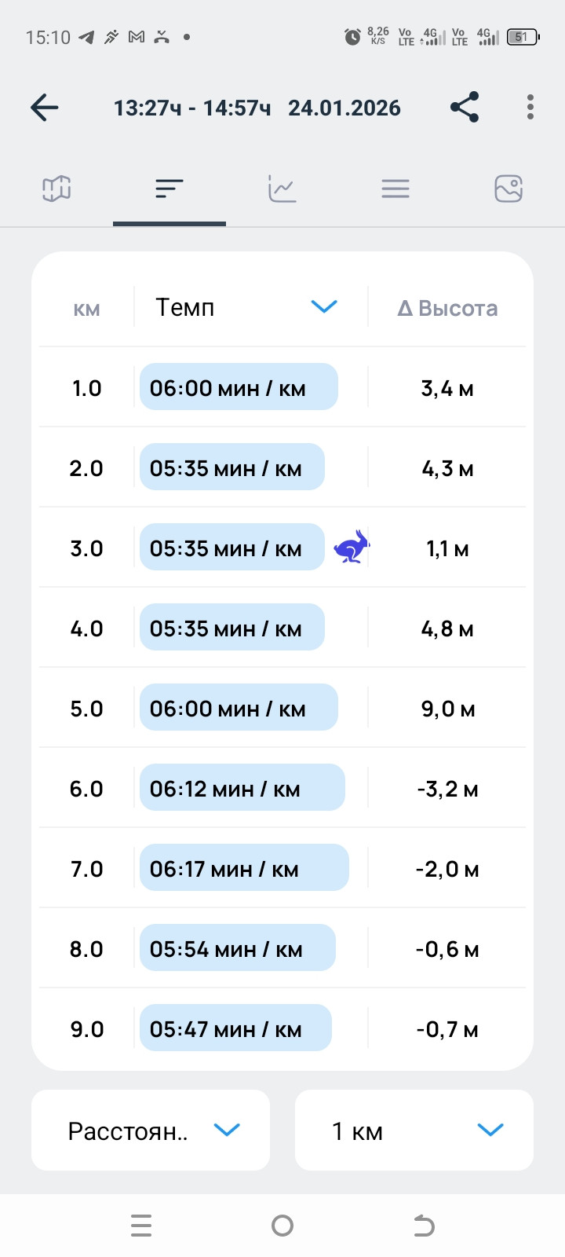Open the photo gallery tab icon
The width and height of the screenshot is (565, 1257).
tap(508, 189)
